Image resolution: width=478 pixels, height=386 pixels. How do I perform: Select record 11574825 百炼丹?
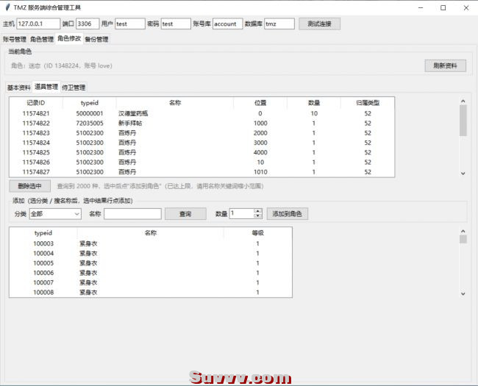click(x=201, y=152)
